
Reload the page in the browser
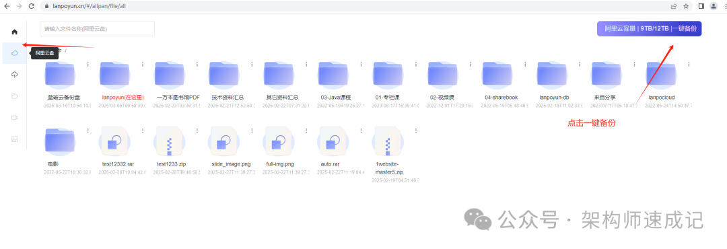tap(32, 6)
